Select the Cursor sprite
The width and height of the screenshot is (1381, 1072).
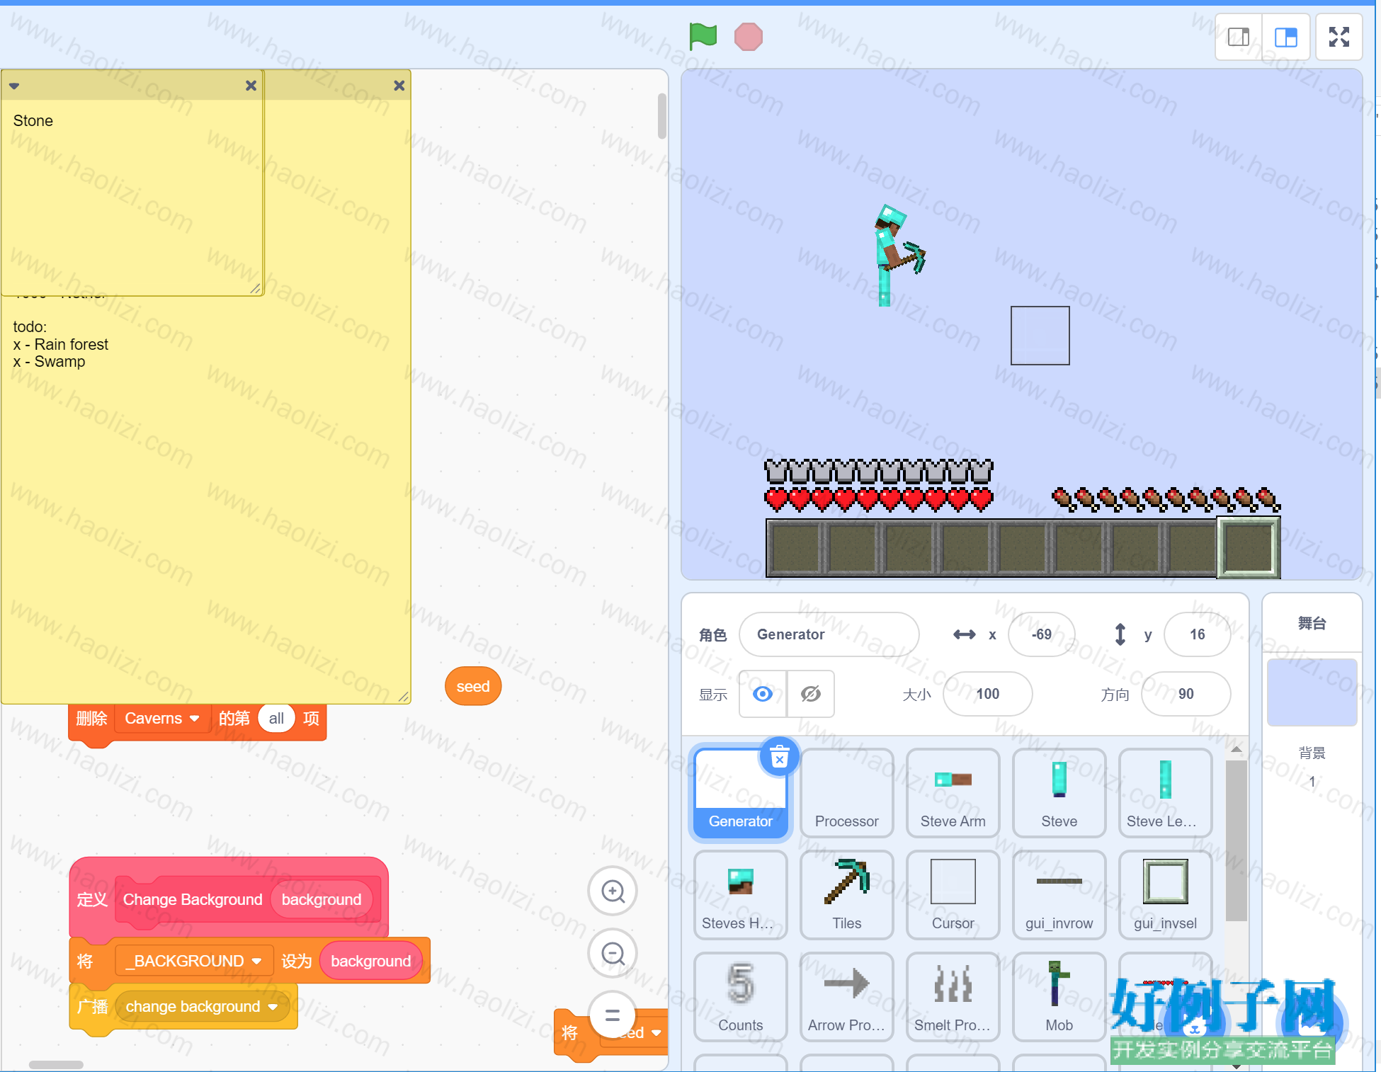click(953, 896)
